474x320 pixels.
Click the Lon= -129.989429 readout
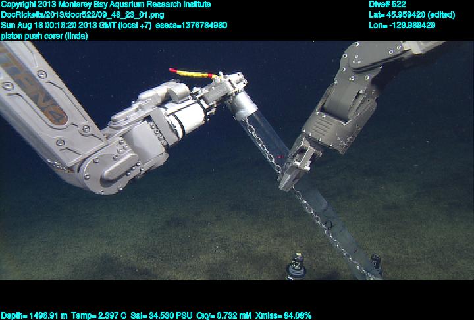point(402,25)
